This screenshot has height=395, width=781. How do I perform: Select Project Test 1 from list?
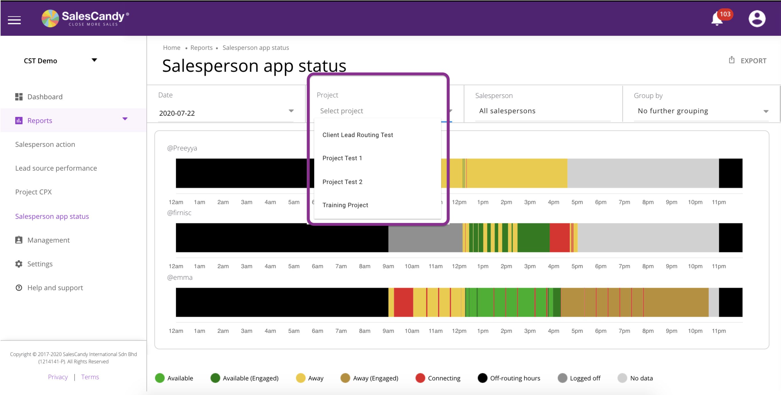[x=342, y=158]
